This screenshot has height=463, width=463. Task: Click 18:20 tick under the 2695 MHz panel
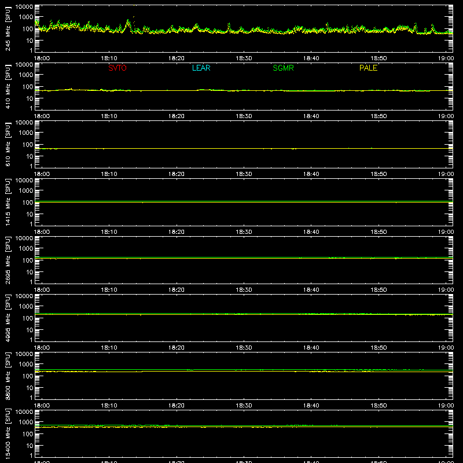(177, 290)
